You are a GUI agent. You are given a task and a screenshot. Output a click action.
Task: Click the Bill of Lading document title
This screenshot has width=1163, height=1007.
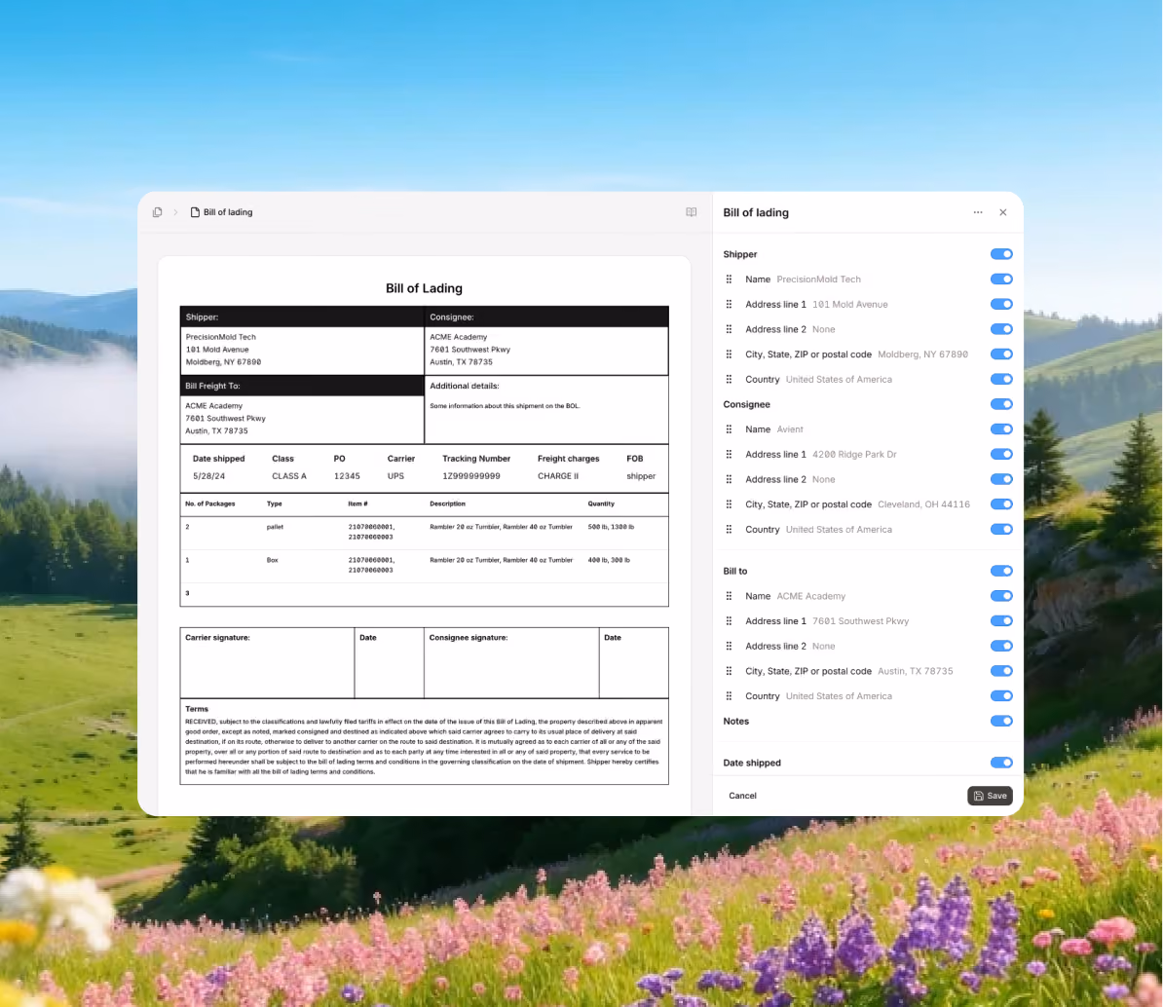424,288
